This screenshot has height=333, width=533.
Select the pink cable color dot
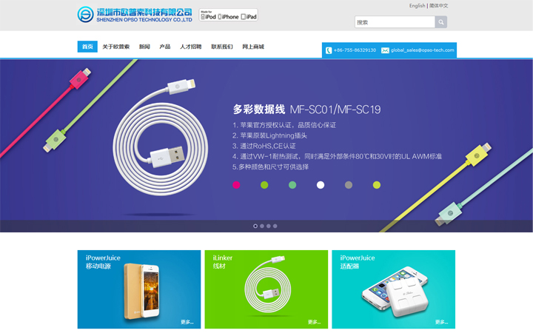click(236, 185)
